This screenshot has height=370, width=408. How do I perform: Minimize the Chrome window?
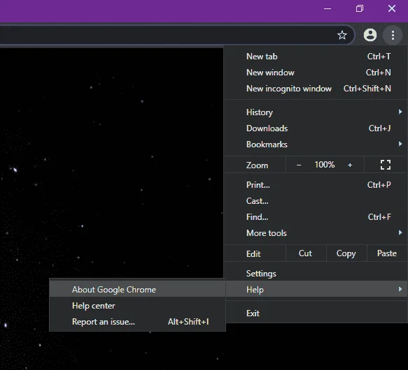[328, 9]
